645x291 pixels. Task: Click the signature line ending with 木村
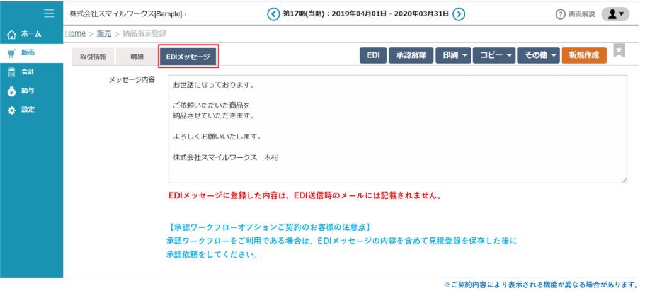(225, 157)
